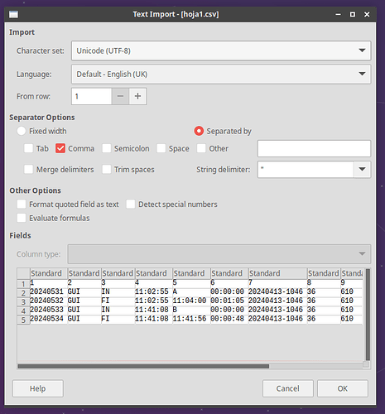Viewport: 385px width, 414px height.
Task: Open the window menu icon in title bar
Action: pos(13,14)
